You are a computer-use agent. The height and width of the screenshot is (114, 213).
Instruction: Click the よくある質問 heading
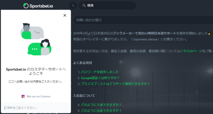83,63
